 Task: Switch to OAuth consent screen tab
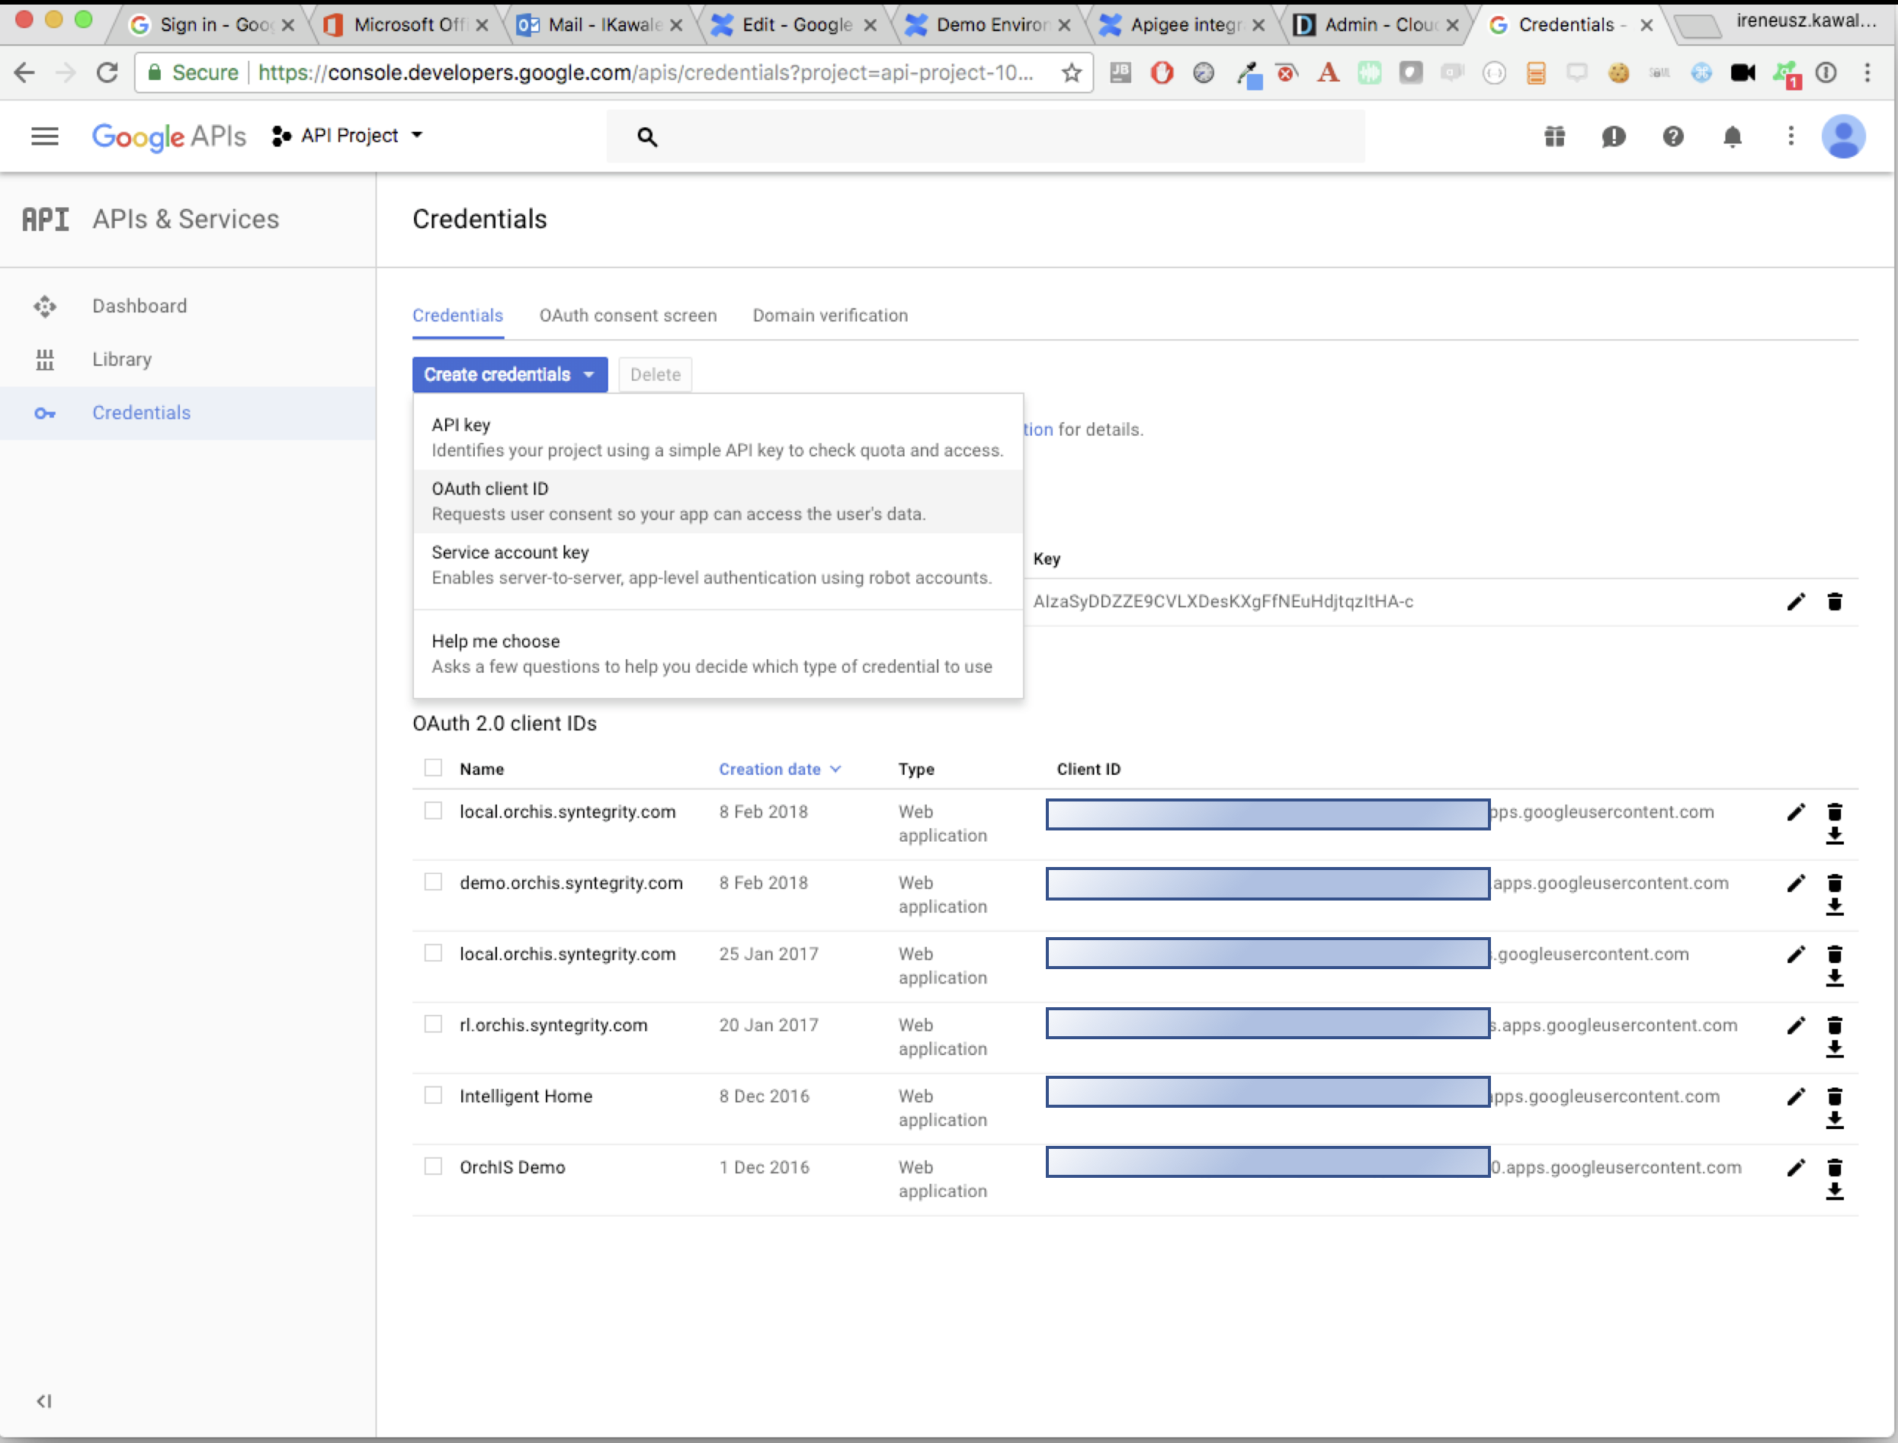(627, 315)
